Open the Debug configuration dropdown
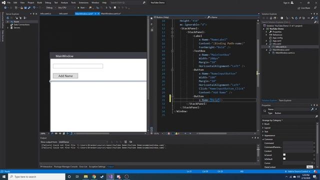The image size is (320, 180). [x=50, y=8]
